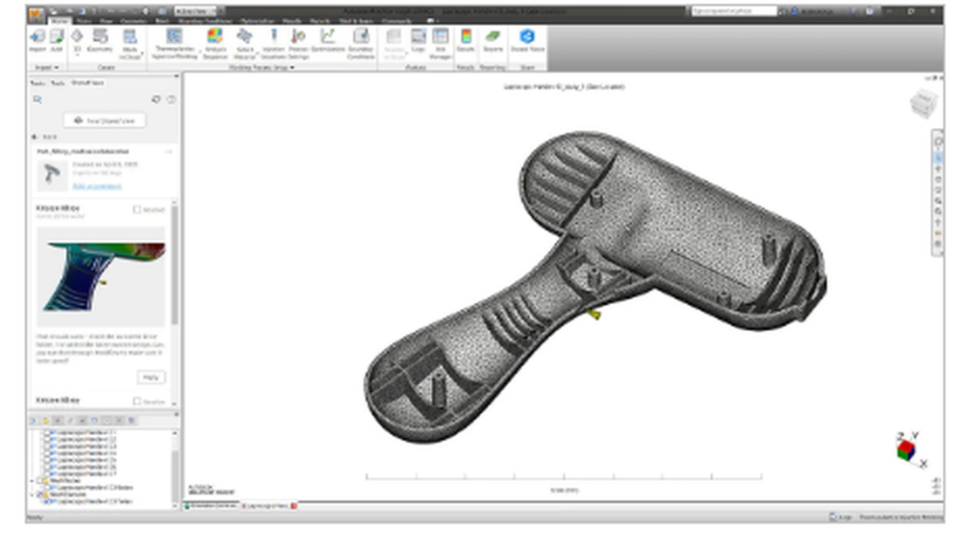Toggle the checkbox of the layer ending in 16
The height and width of the screenshot is (538, 962).
point(46,467)
